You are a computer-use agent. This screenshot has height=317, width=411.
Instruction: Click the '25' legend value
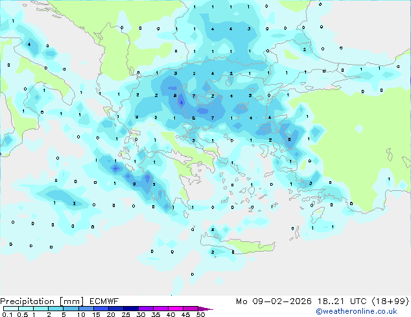click(x=126, y=314)
